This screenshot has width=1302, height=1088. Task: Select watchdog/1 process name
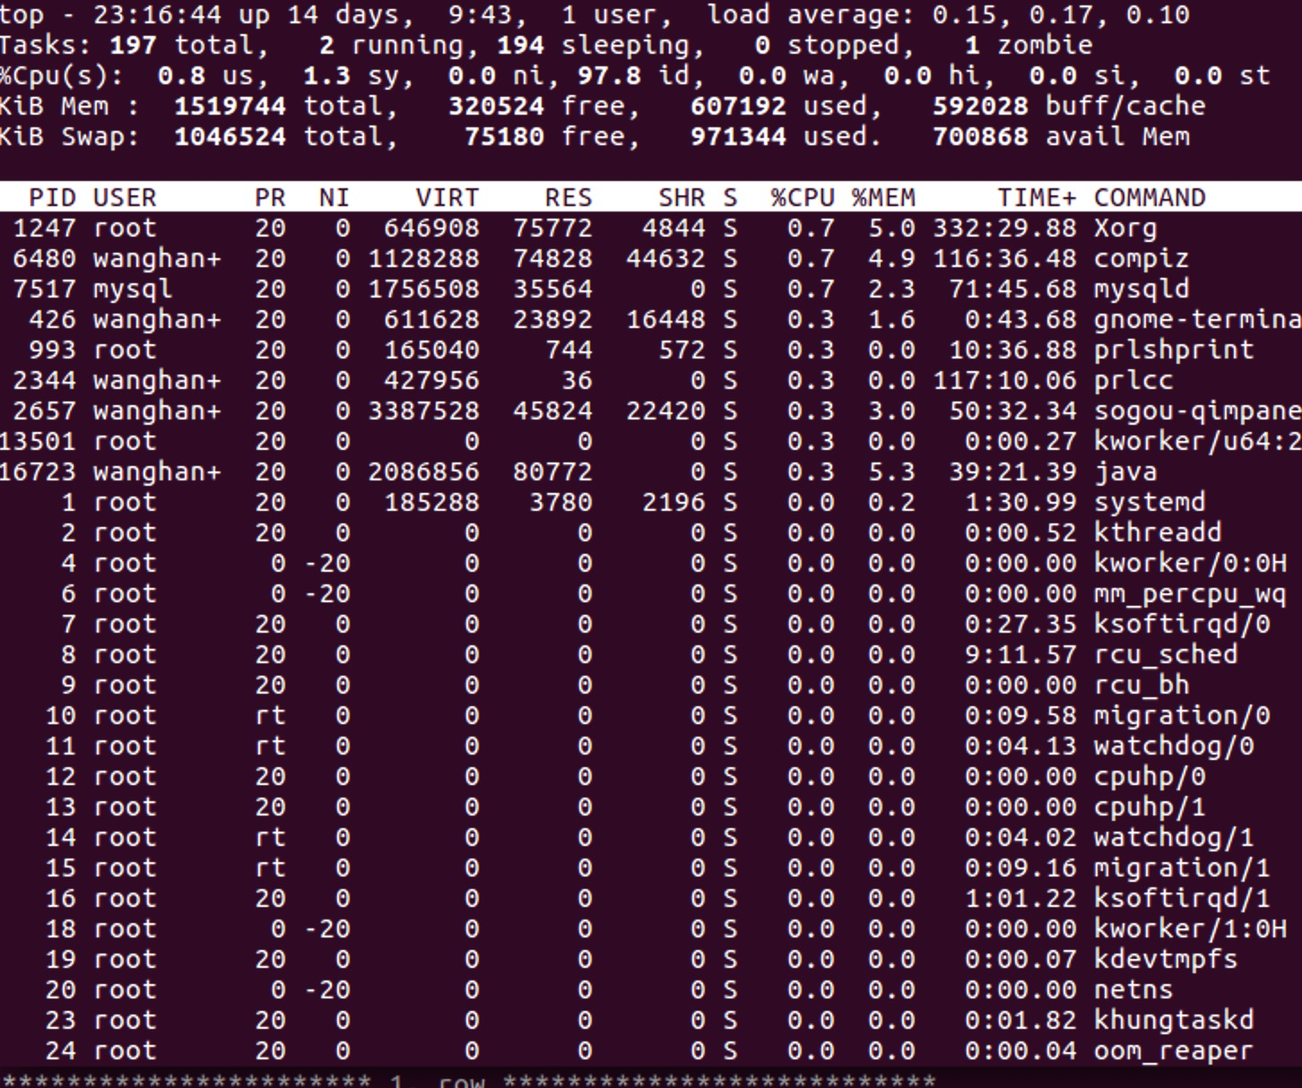pos(1174,838)
